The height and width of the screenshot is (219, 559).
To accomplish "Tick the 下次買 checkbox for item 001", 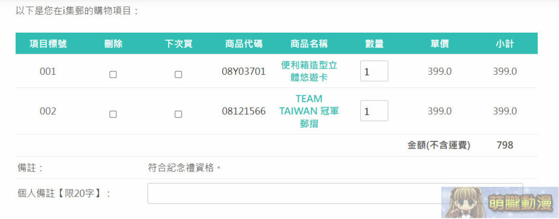I will tap(178, 75).
